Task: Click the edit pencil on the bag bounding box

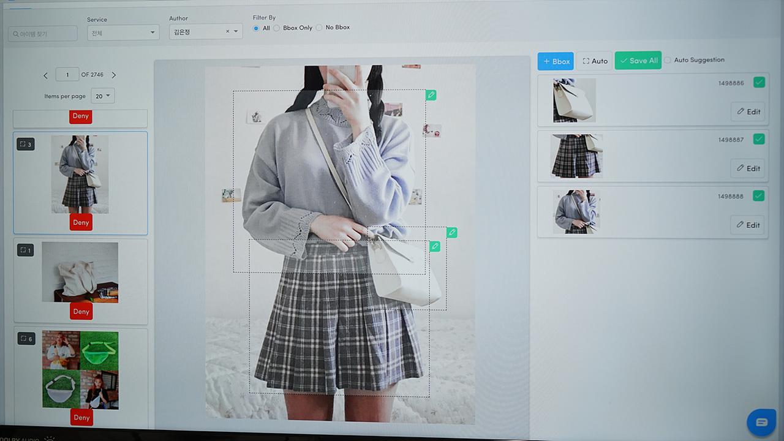Action: click(x=451, y=233)
